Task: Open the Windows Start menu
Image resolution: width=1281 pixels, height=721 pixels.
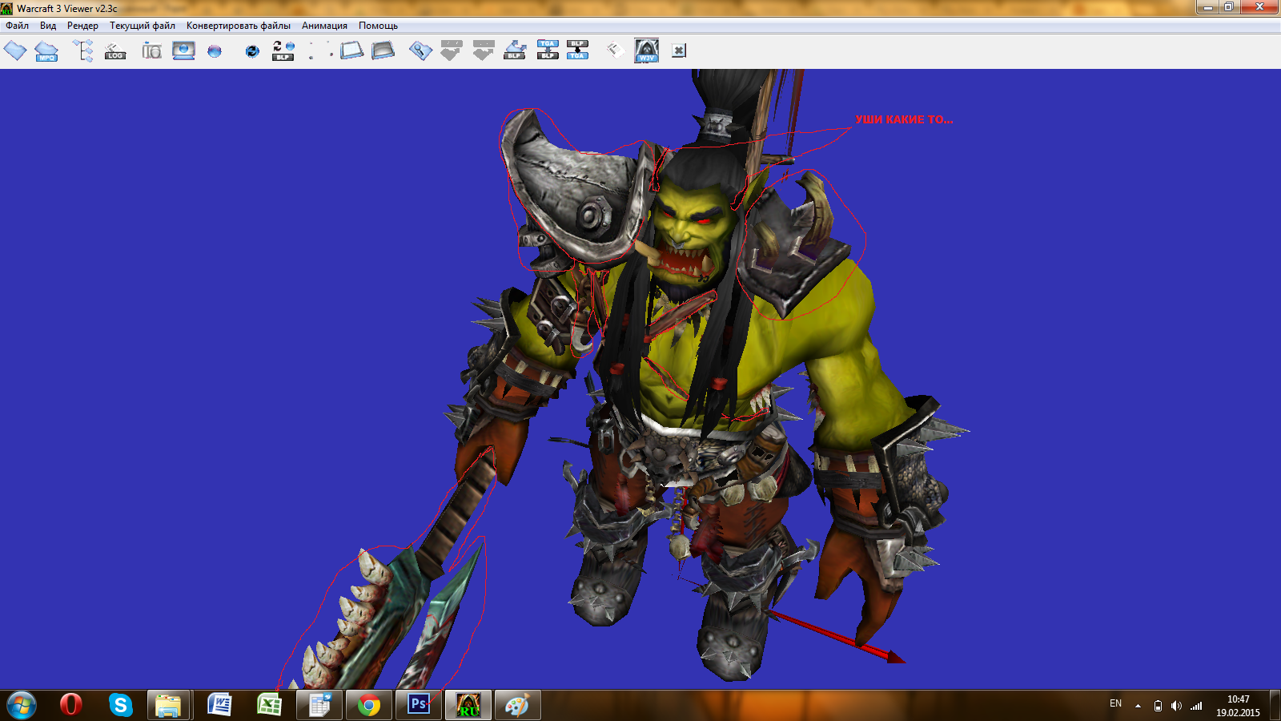Action: click(x=22, y=705)
